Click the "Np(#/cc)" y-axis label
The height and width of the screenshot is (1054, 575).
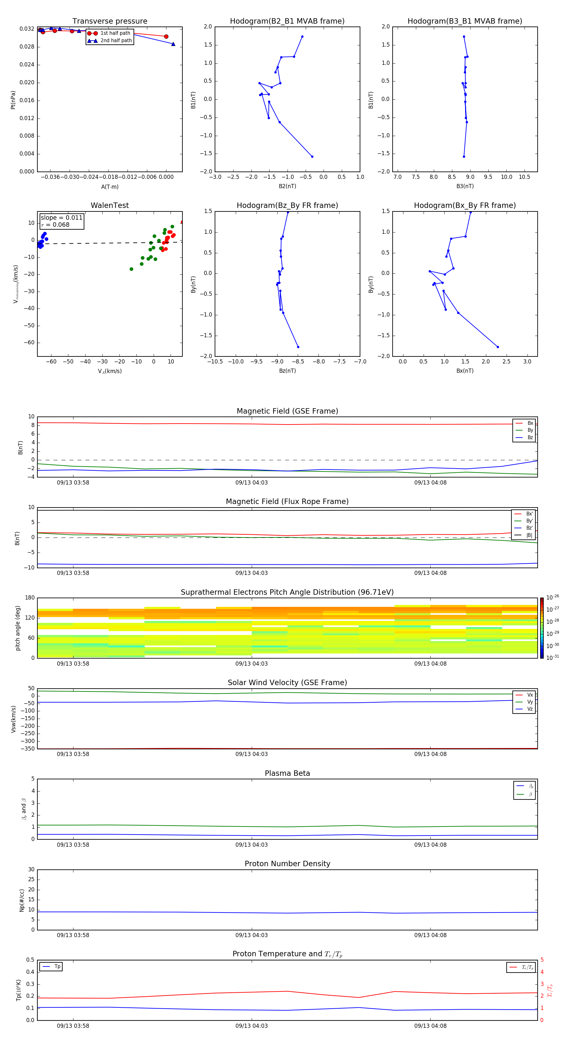[22, 900]
